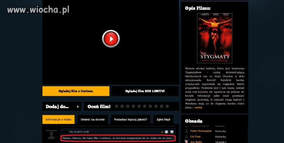Open the commenter's avatar silhouette

51,135
